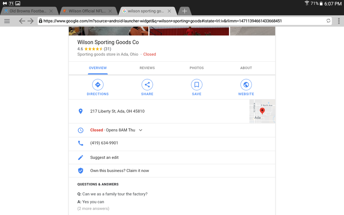Open the first store photo thumbnail
Screen dimensions: 344x215
(x=109, y=31)
